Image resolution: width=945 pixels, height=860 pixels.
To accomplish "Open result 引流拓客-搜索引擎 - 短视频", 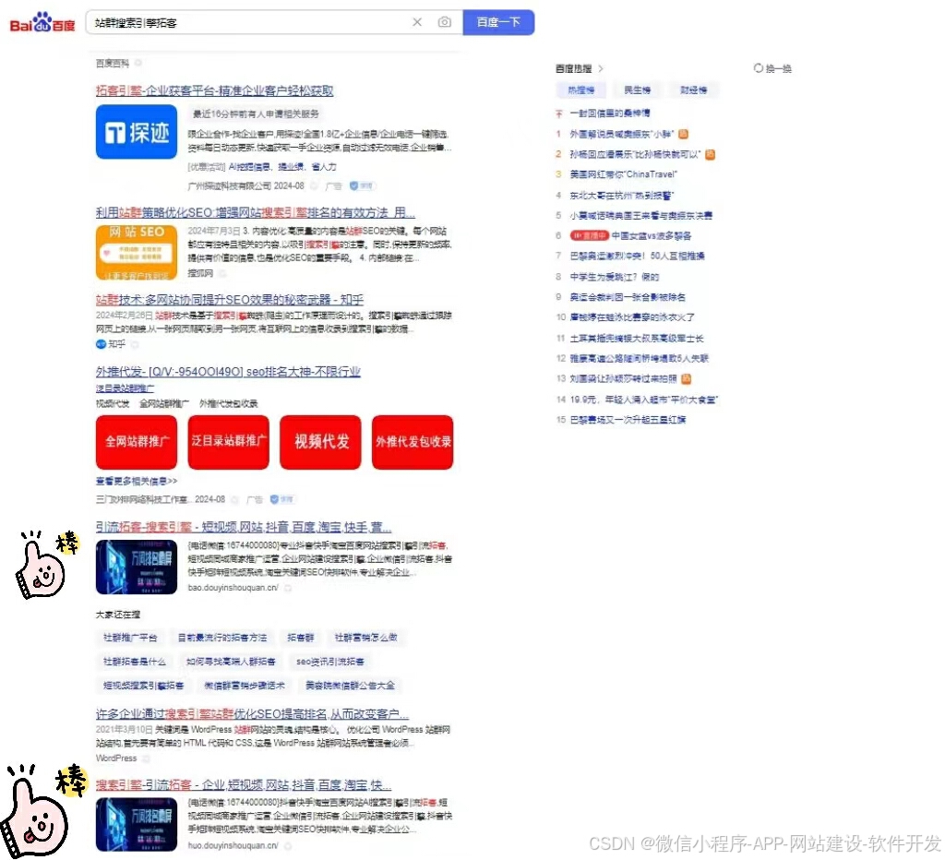I will coord(244,527).
